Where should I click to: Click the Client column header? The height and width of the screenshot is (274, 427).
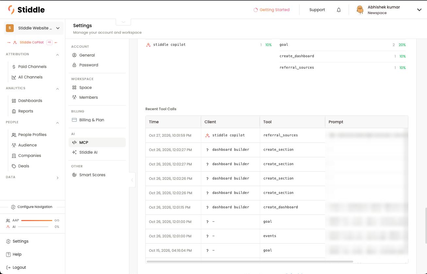[230, 122]
